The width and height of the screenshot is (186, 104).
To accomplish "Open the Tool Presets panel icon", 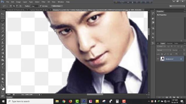I will 153,43.
